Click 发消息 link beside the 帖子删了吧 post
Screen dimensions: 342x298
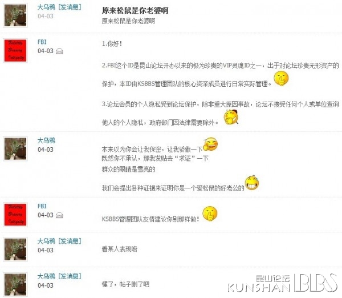pos(70,276)
